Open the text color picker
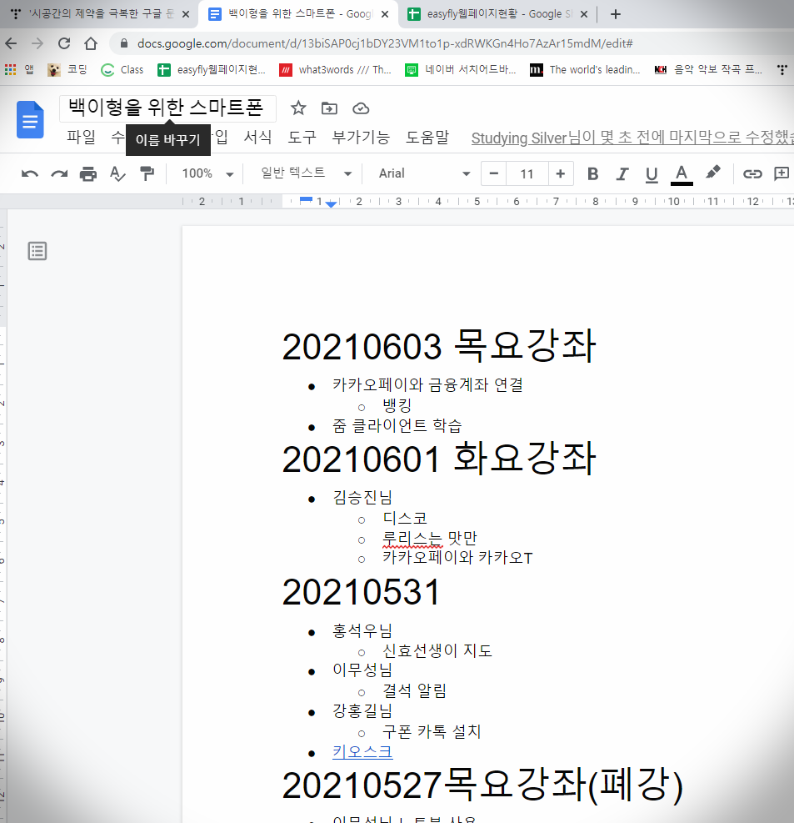The image size is (794, 823). click(x=682, y=174)
